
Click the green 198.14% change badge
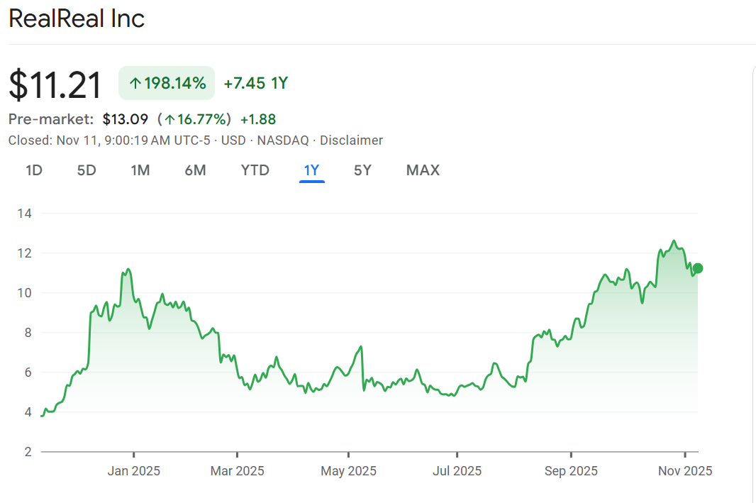[167, 84]
